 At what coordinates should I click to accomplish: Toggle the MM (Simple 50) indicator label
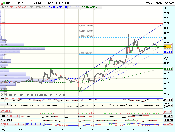[x=38, y=7]
